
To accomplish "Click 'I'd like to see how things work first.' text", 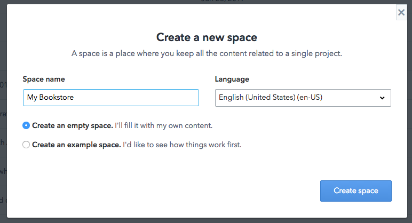I will click(x=182, y=145).
